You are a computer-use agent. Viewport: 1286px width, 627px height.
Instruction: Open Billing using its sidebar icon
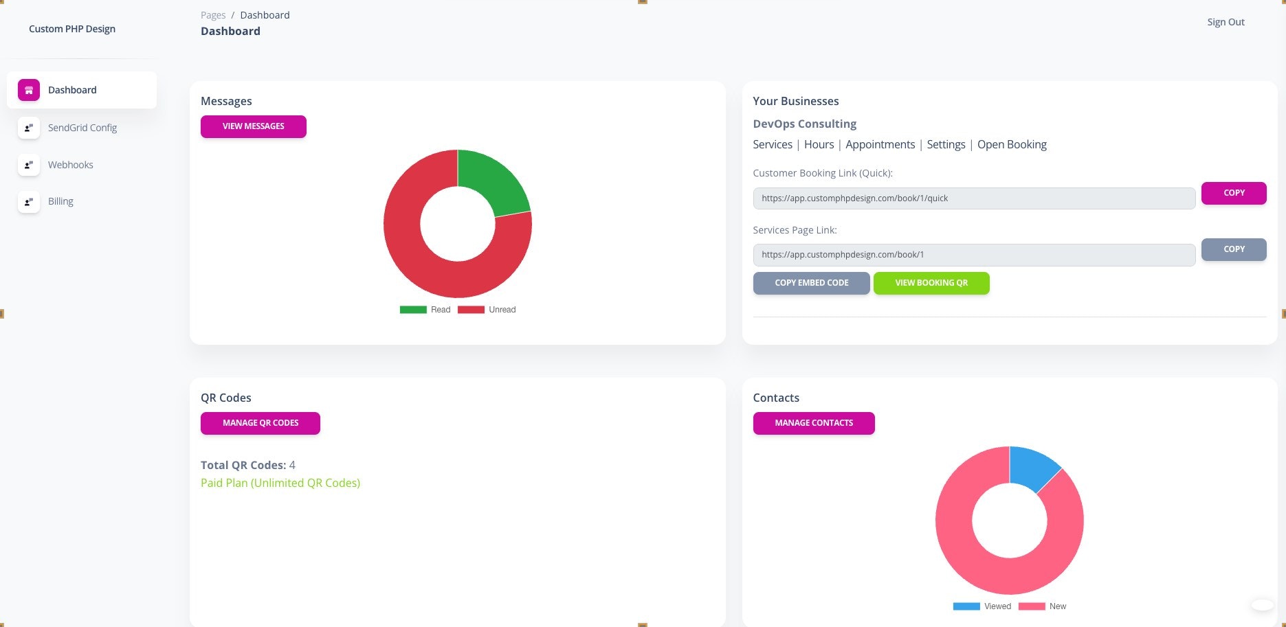[x=28, y=201]
